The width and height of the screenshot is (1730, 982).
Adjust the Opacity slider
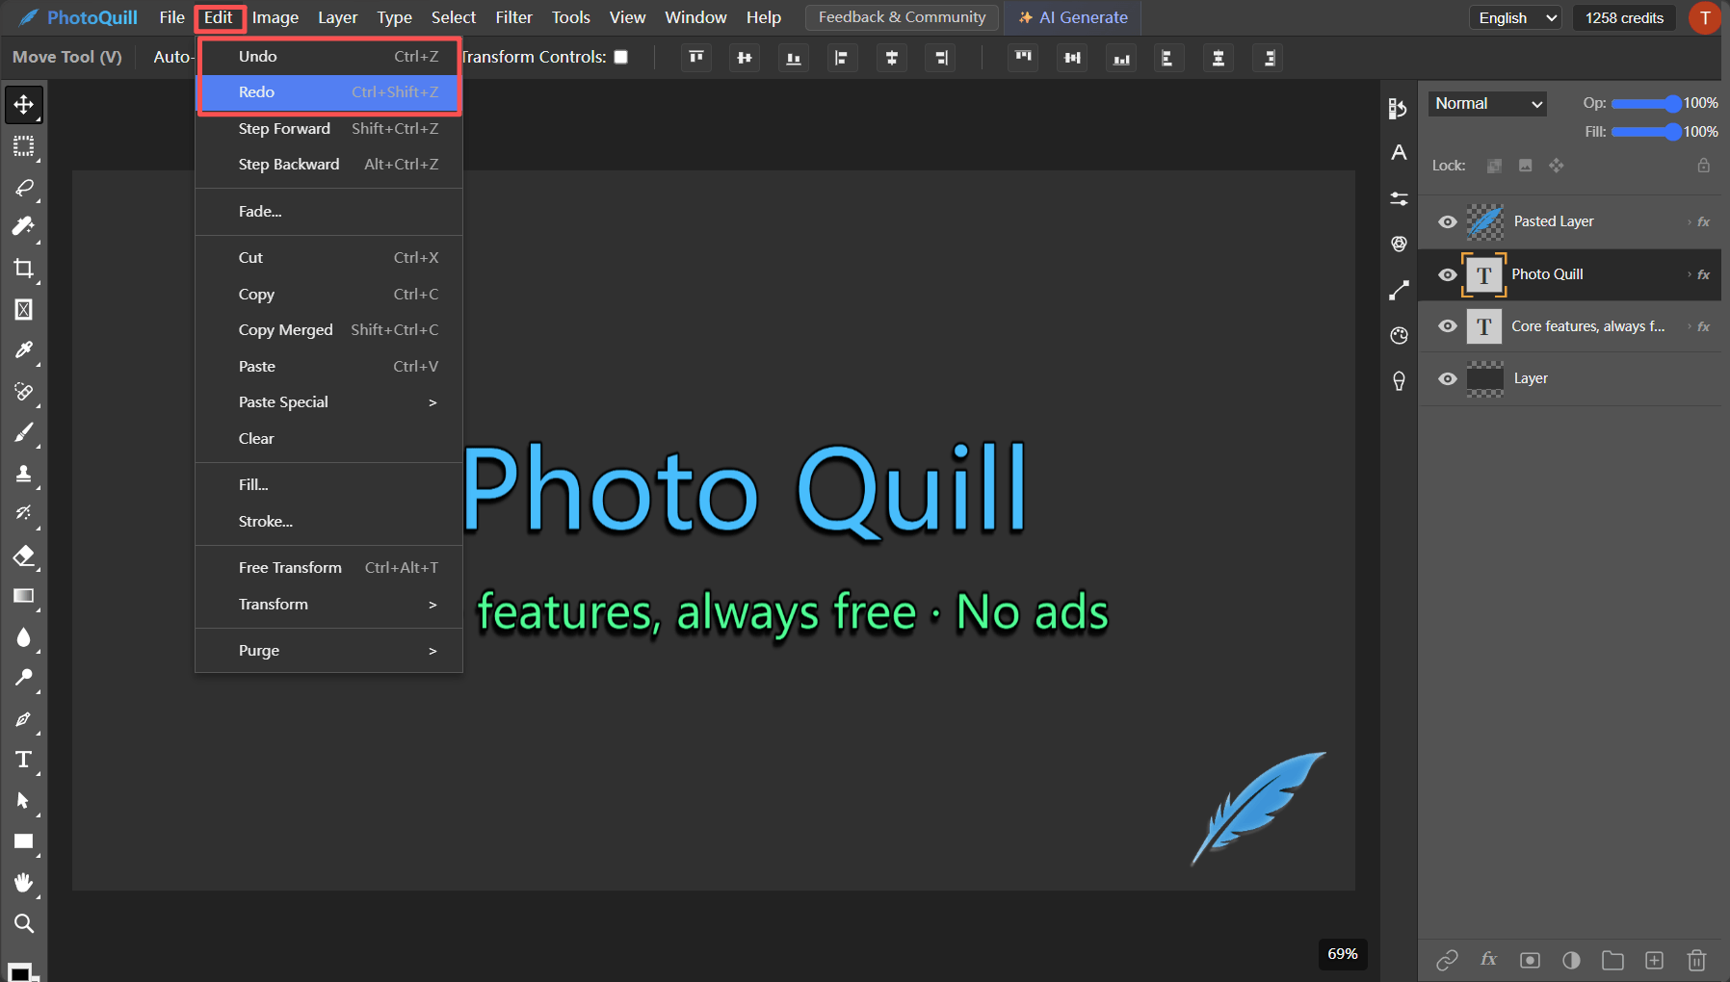[1645, 103]
